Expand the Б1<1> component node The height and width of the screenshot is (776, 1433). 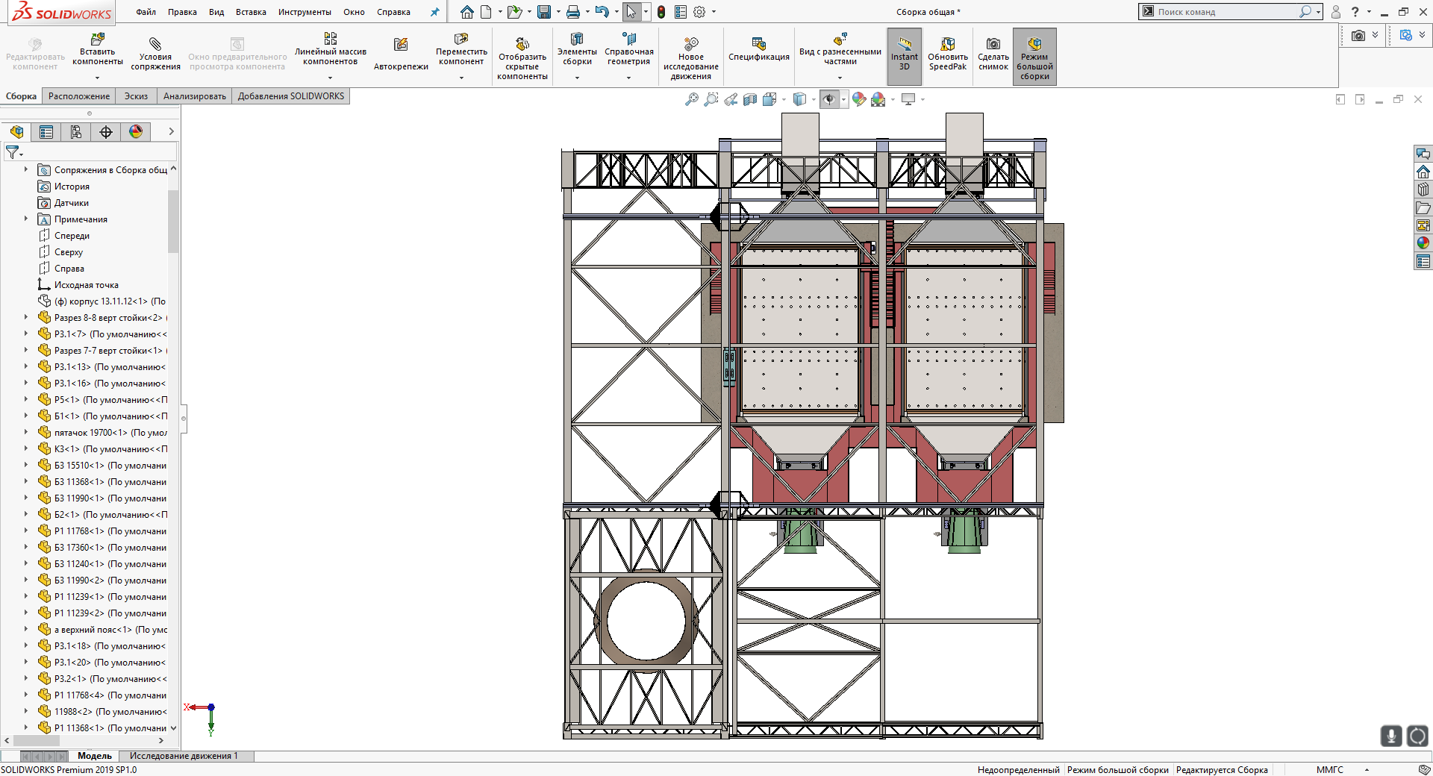tap(26, 416)
